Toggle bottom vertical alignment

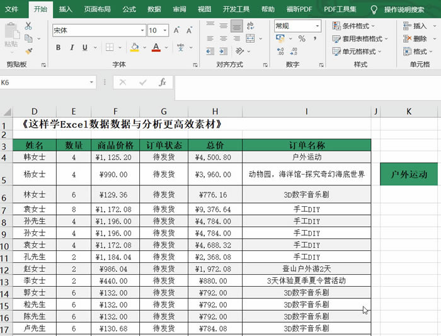[x=237, y=25]
